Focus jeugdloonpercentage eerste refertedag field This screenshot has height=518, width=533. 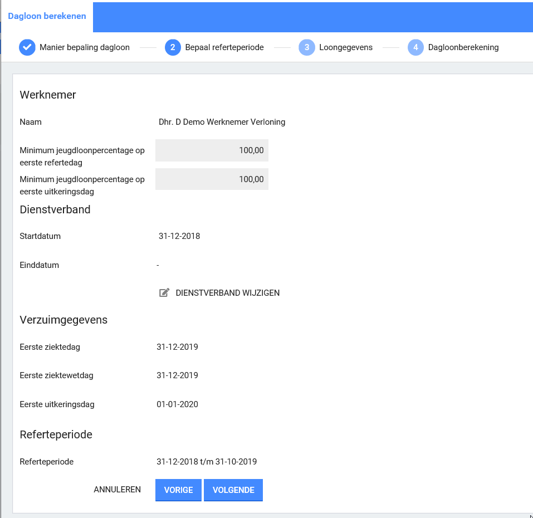tap(212, 150)
